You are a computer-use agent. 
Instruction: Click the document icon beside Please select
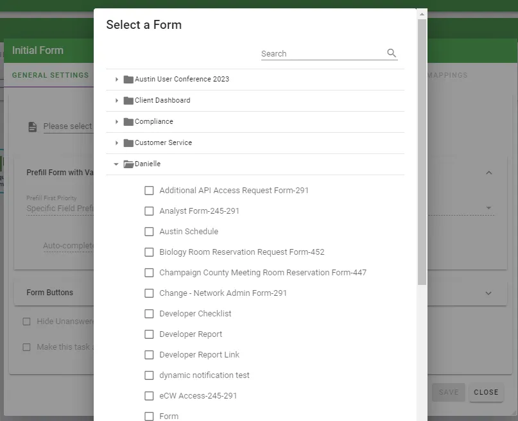pyautogui.click(x=32, y=126)
